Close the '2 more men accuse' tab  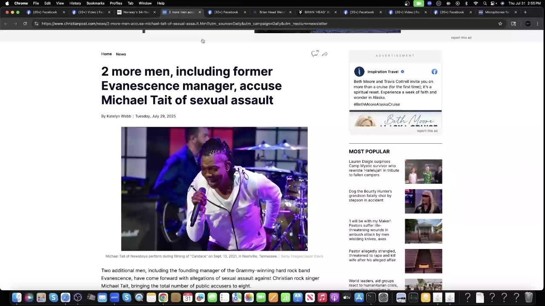pyautogui.click(x=200, y=12)
